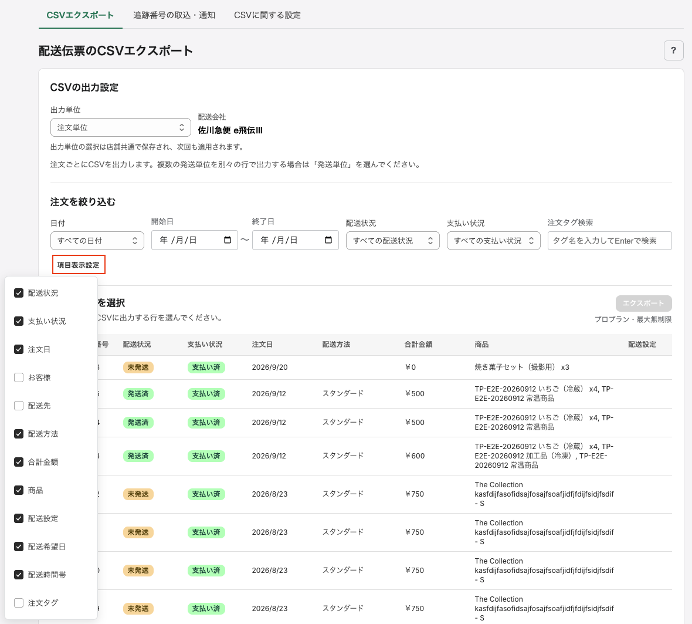Enable the 配送先 column checkbox

coord(19,406)
